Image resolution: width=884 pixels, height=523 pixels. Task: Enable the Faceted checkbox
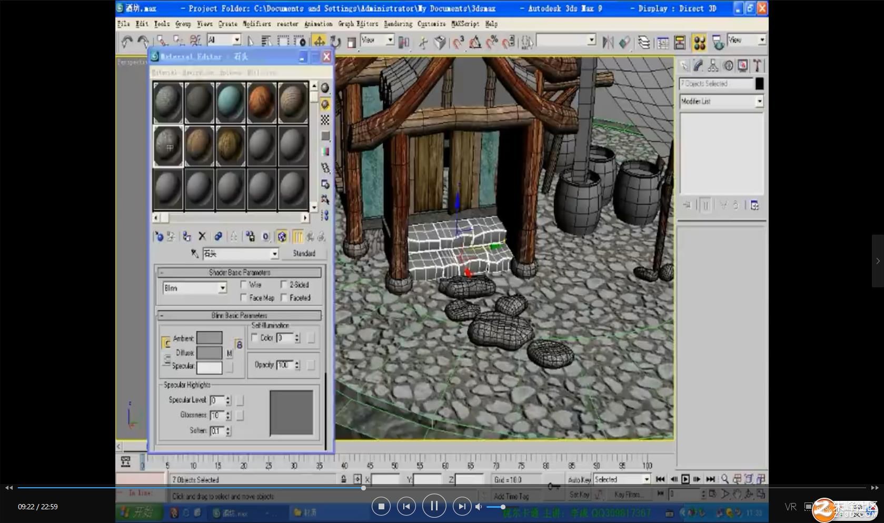(x=284, y=298)
